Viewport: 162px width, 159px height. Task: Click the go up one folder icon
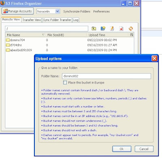pyautogui.click(x=94, y=29)
